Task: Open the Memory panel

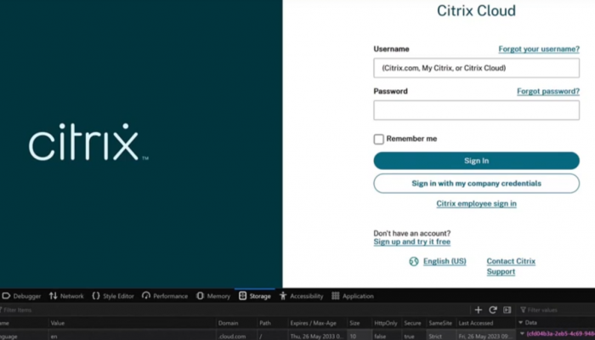Action: pyautogui.click(x=213, y=296)
